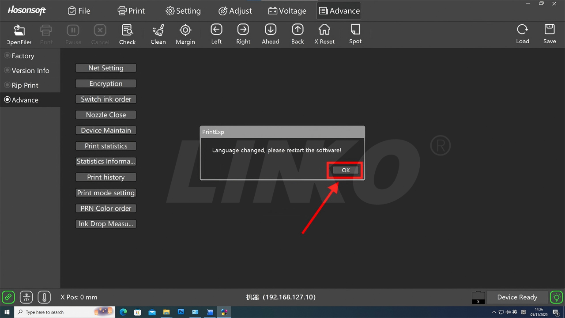
Task: Move carriage with Left arrow icon
Action: click(x=216, y=30)
